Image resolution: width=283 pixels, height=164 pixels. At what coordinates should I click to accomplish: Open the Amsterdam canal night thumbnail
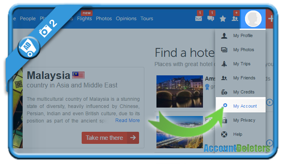[x=180, y=91]
